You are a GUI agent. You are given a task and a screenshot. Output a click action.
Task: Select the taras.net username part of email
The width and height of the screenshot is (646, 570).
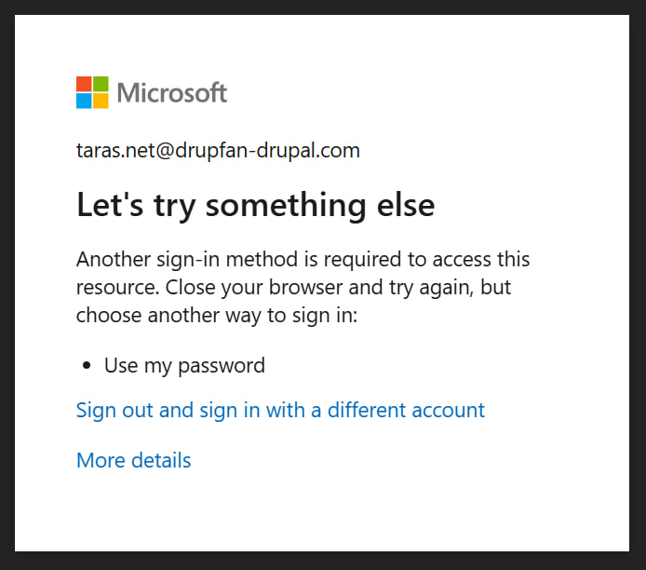[x=110, y=150]
